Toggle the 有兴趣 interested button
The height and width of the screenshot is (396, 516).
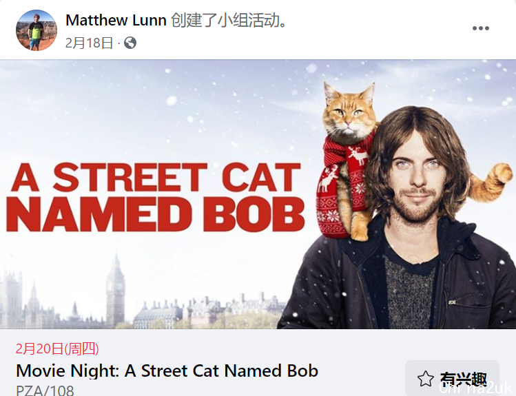coord(452,378)
